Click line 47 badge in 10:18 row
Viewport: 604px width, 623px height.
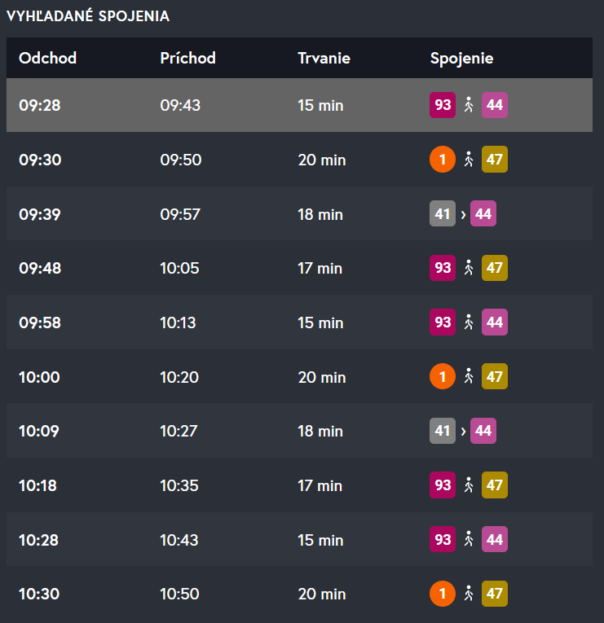[x=495, y=485]
